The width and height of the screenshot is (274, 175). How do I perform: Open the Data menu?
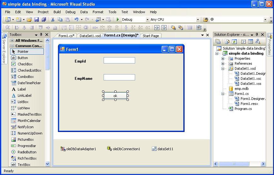pyautogui.click(x=84, y=12)
